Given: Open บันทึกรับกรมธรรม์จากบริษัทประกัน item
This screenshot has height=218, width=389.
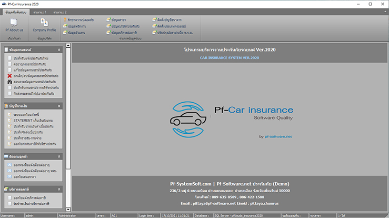Looking at the screenshot, I should tap(33, 87).
